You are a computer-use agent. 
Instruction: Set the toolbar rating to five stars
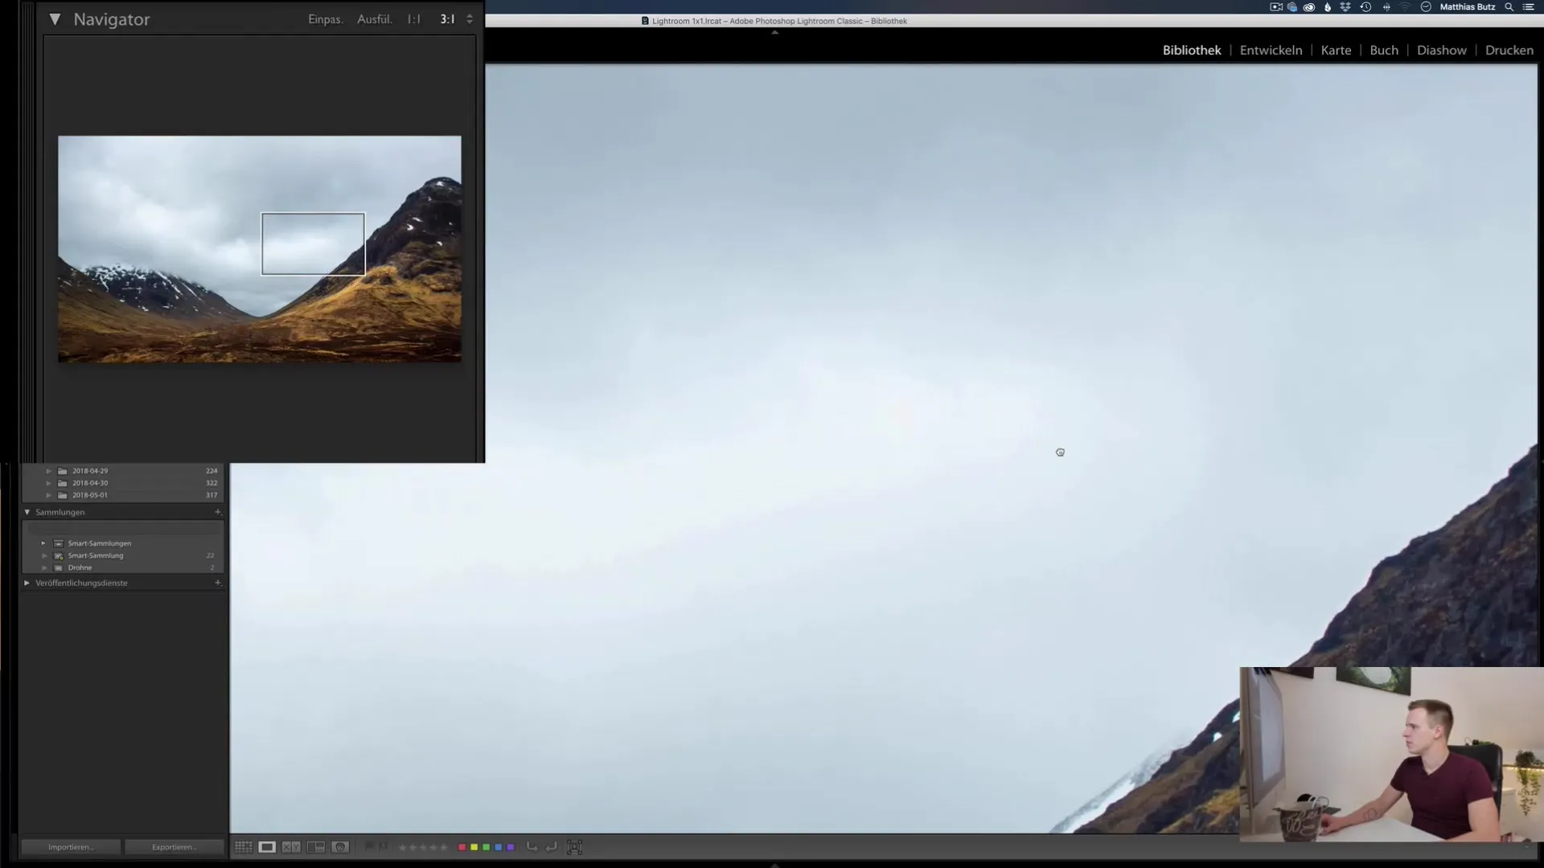click(x=444, y=847)
